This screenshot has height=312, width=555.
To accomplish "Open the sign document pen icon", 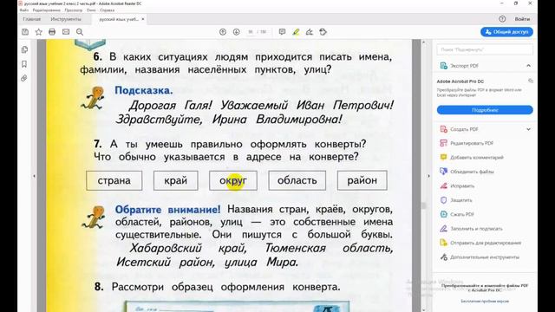I will coord(310,32).
